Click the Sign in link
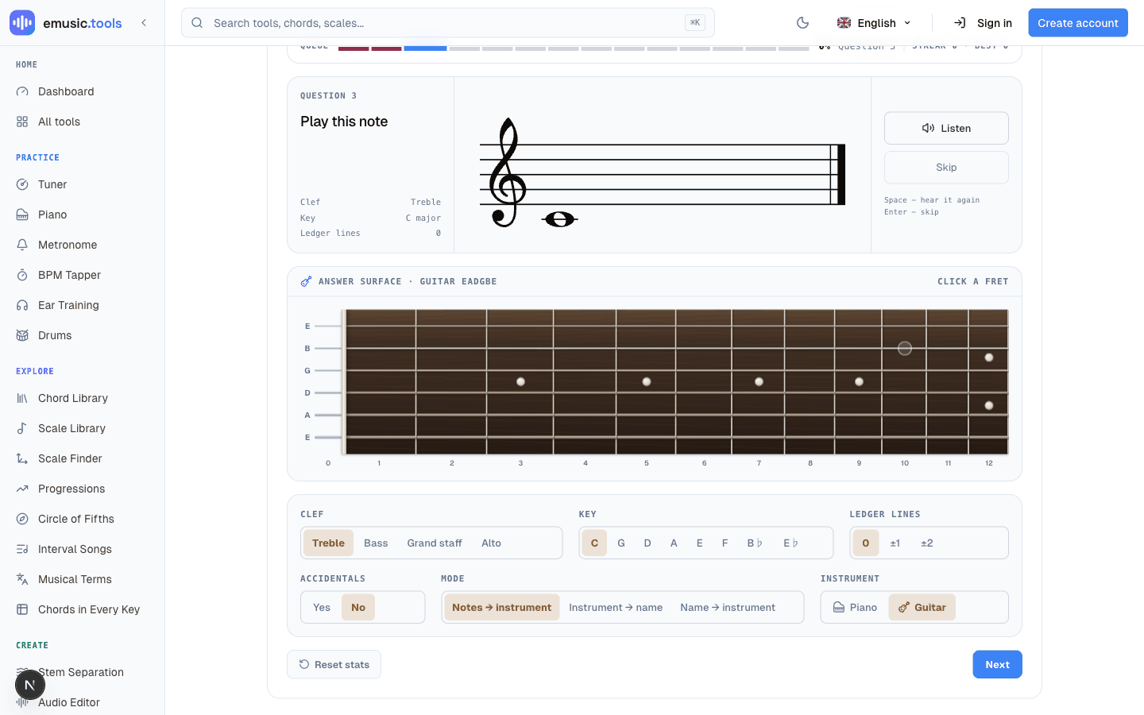 [983, 23]
